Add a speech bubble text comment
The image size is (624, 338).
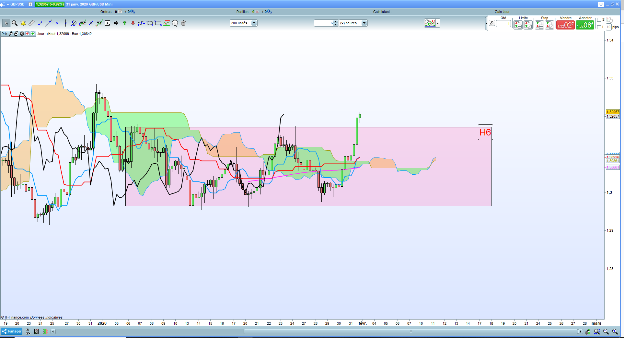click(175, 23)
